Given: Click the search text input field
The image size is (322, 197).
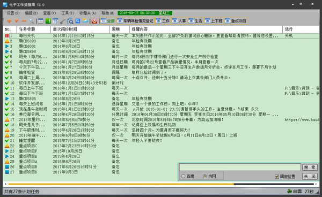Looking at the screenshot, I should pos(240,168).
